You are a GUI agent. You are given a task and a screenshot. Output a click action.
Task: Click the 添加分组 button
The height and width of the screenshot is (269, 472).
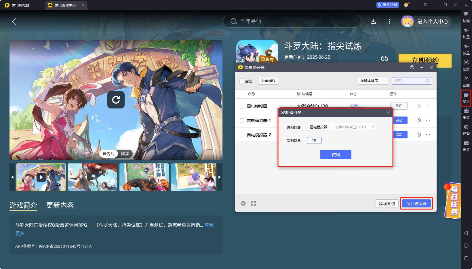point(387,203)
